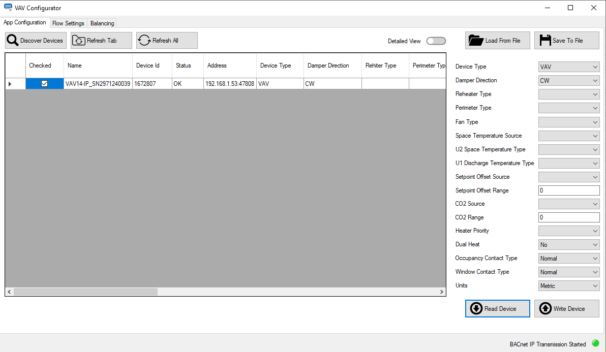This screenshot has height=352, width=606.
Task: Open the Dual Heat dropdown
Action: click(x=568, y=244)
